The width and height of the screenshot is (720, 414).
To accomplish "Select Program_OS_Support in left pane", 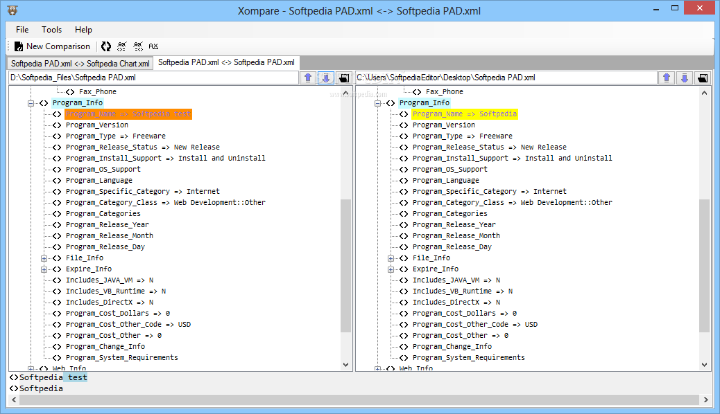I will [x=103, y=169].
